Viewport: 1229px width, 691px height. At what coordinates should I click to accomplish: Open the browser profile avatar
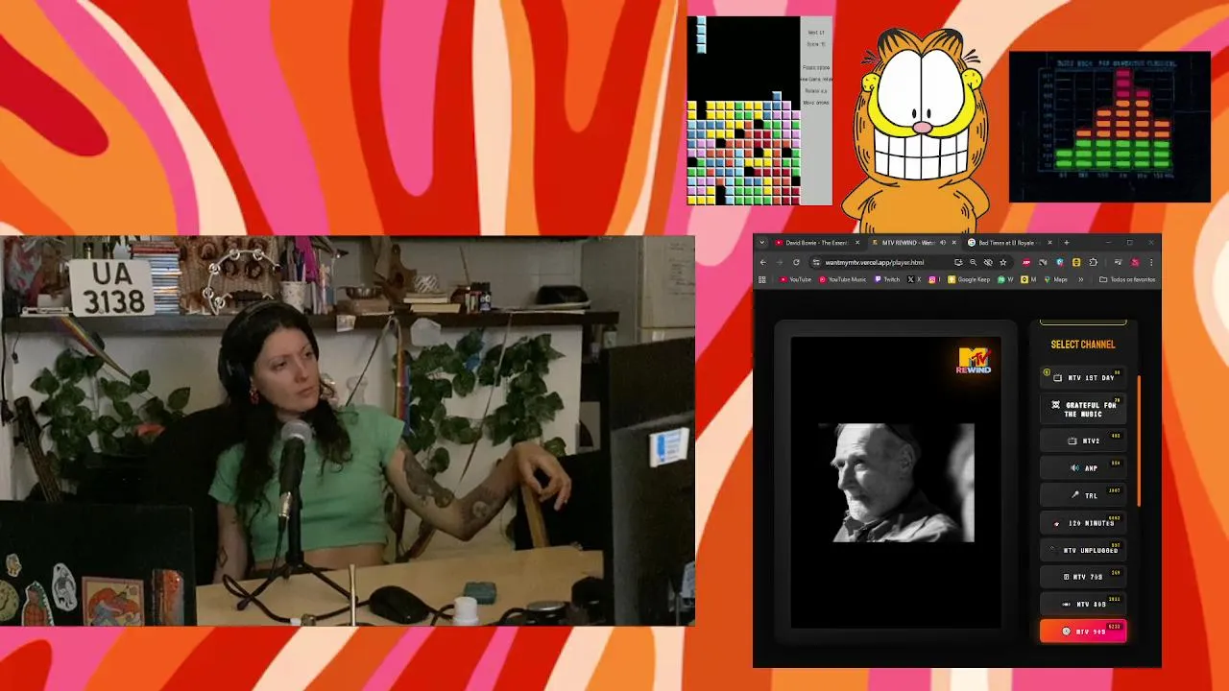click(1135, 262)
